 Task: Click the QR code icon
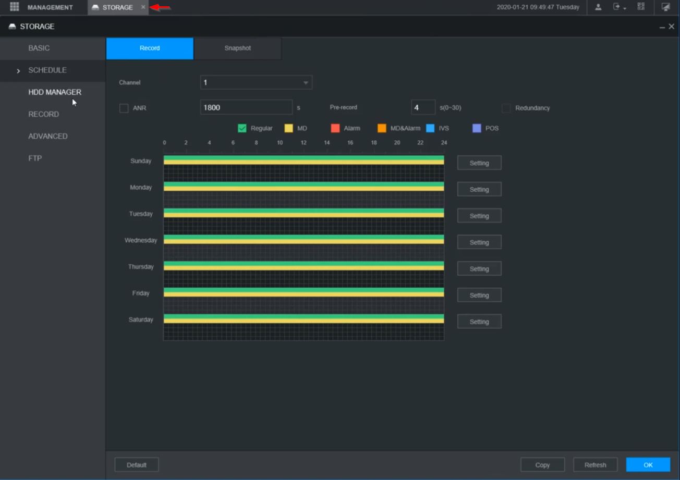(641, 7)
